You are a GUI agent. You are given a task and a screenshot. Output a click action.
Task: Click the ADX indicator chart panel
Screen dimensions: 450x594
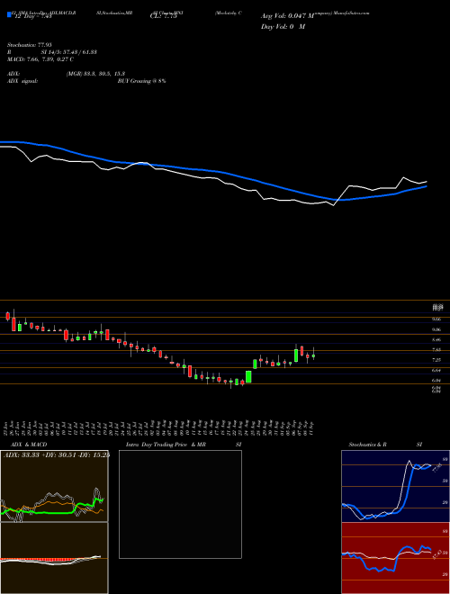[x=54, y=486]
